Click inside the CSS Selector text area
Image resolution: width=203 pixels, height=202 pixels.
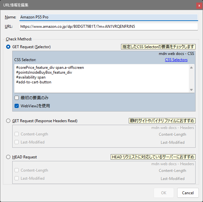click(x=104, y=79)
